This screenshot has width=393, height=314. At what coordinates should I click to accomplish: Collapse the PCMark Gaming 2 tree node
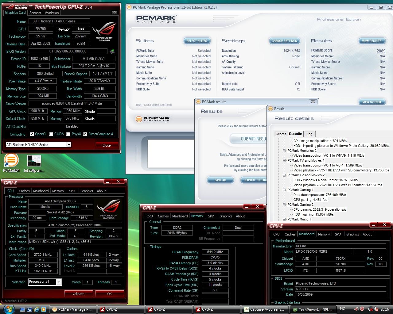[284, 205]
